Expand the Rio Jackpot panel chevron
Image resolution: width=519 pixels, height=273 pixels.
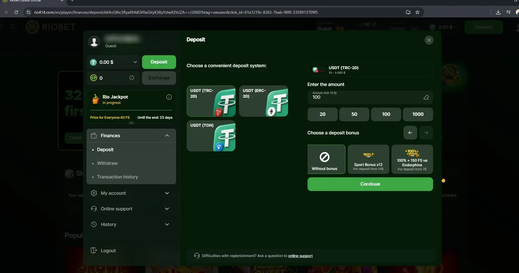[131, 123]
